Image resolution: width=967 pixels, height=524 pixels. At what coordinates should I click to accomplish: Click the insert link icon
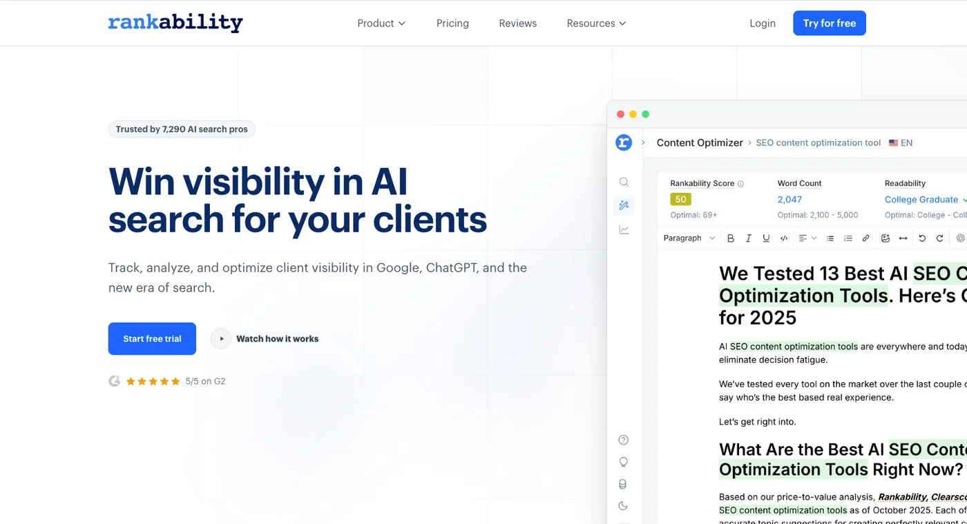pyautogui.click(x=865, y=238)
